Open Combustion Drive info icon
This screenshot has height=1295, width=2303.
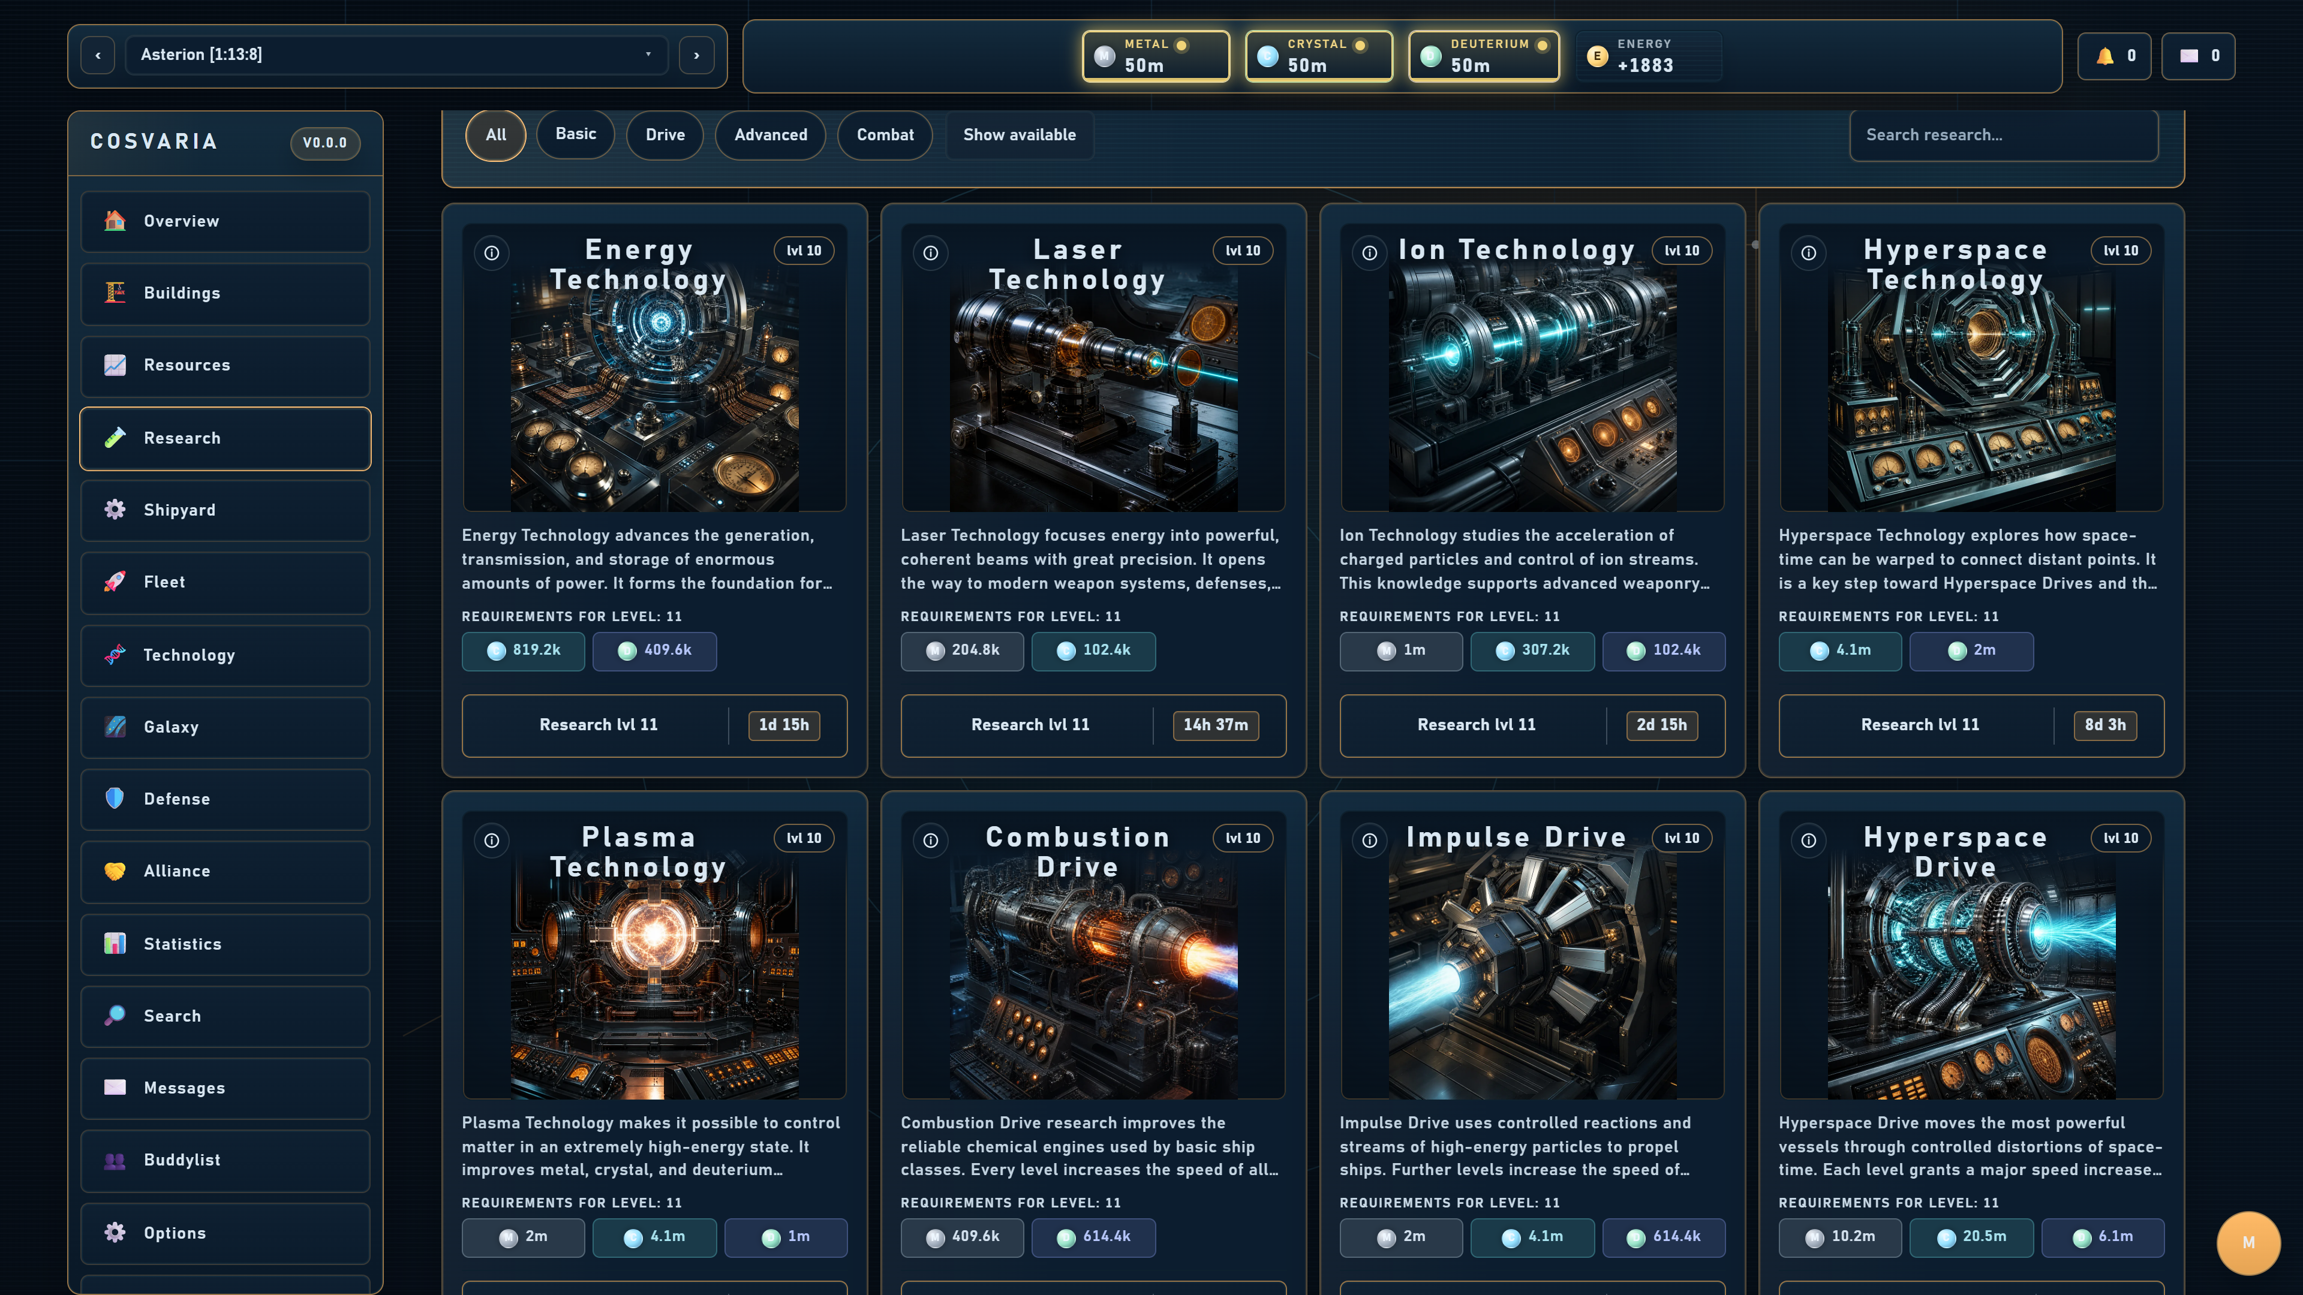(x=931, y=840)
